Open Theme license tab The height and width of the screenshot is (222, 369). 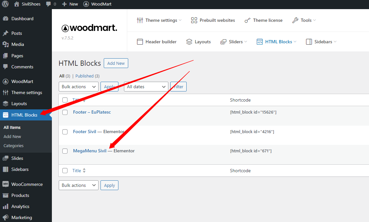coord(263,21)
